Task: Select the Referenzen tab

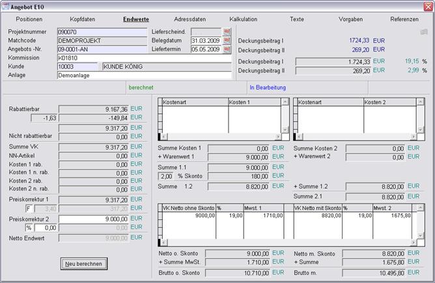Action: 404,20
